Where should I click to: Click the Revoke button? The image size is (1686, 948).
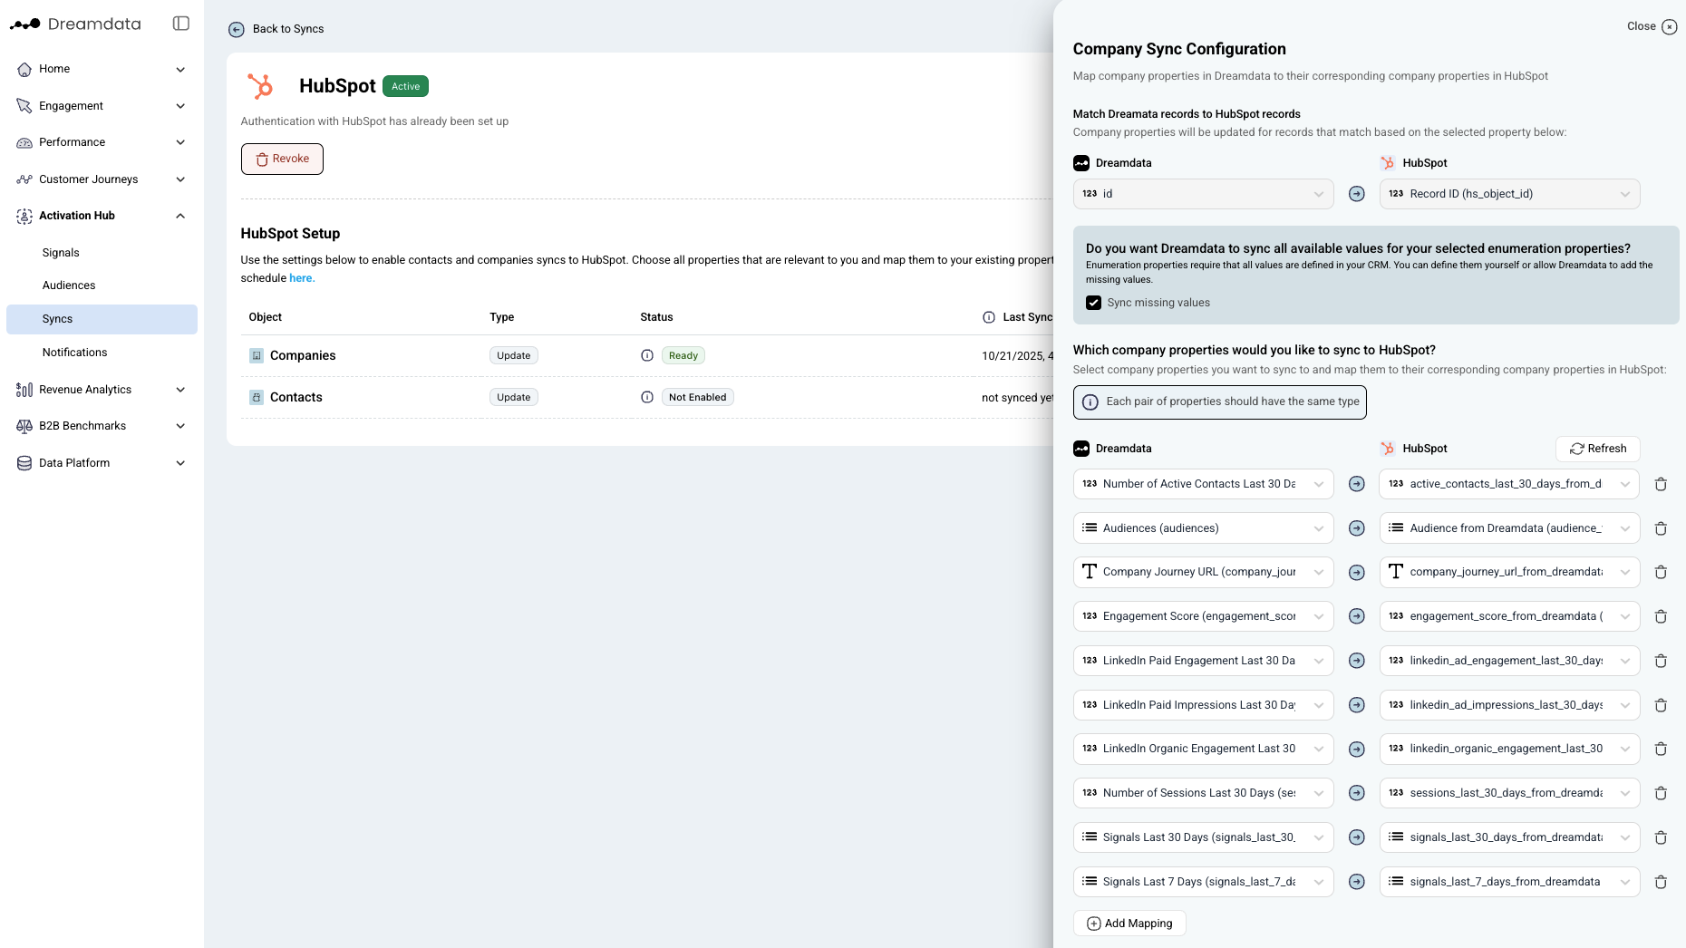click(x=282, y=159)
